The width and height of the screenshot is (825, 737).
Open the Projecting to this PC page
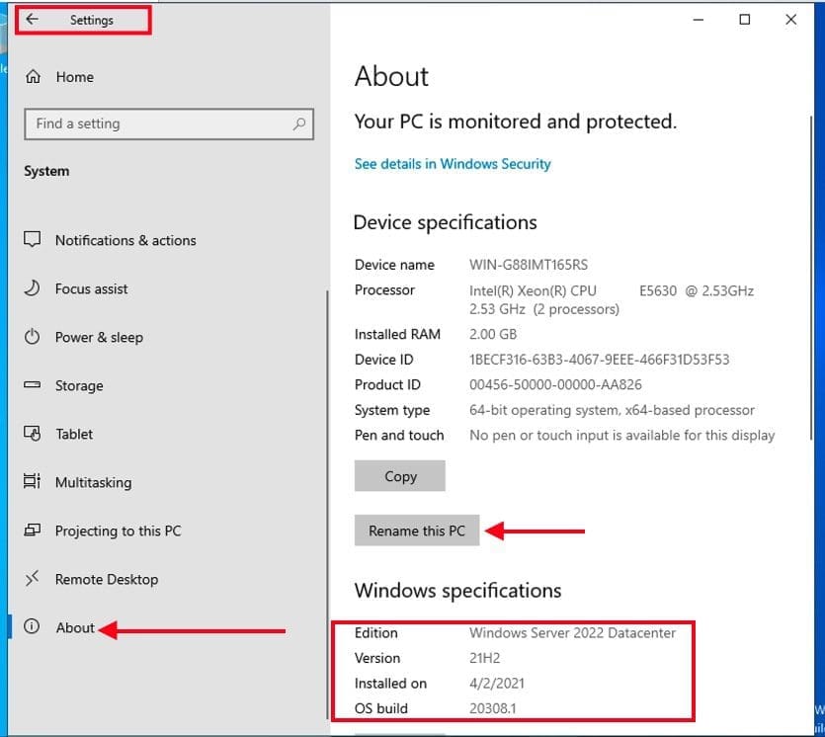[118, 531]
